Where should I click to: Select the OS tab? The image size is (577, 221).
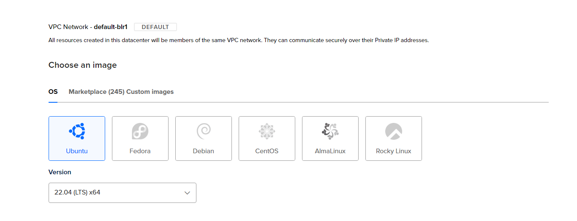53,92
